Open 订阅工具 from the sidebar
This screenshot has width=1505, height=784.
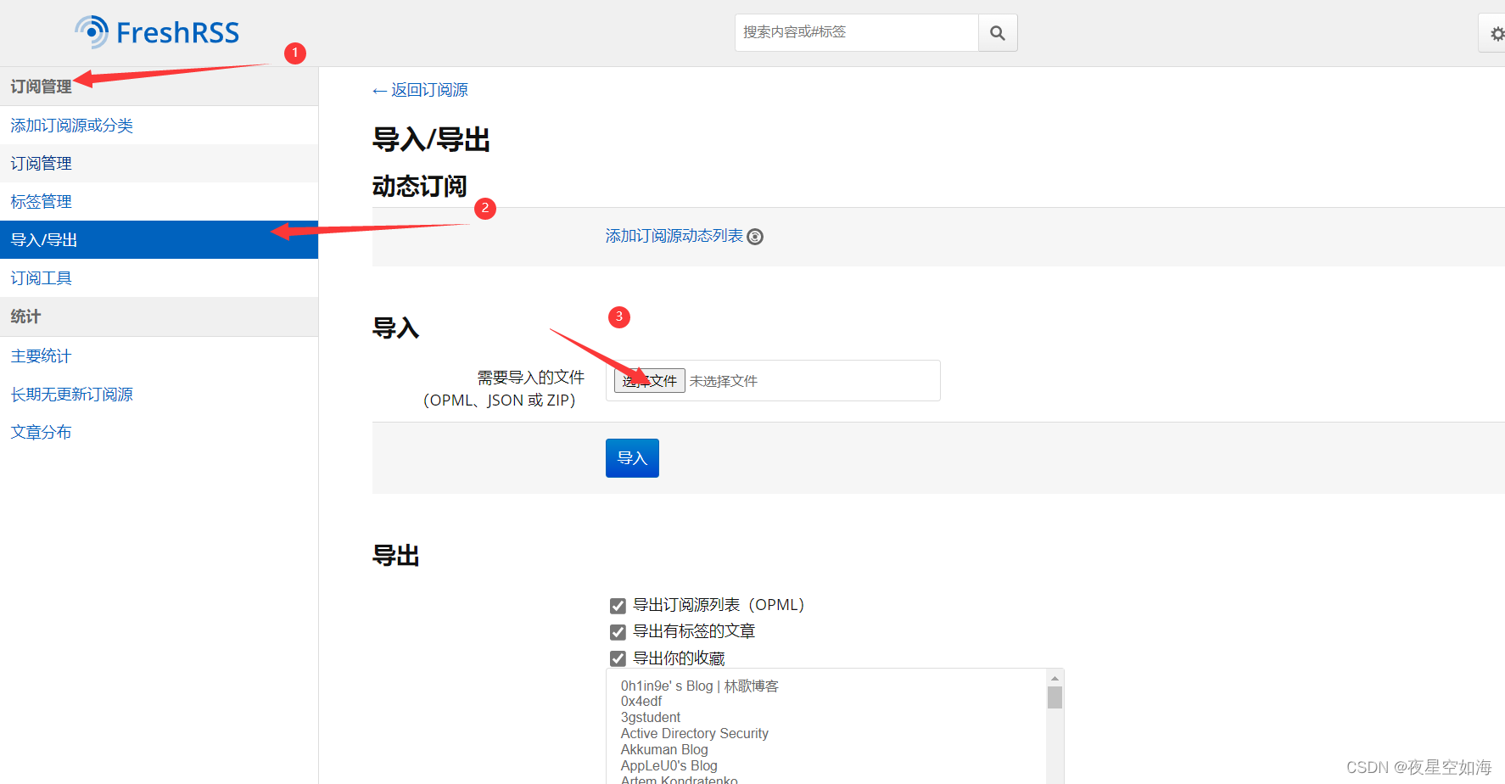(x=40, y=277)
